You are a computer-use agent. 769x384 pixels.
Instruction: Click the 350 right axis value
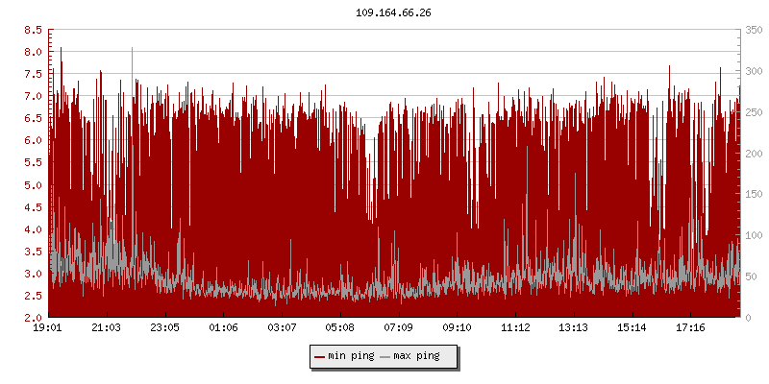point(753,30)
